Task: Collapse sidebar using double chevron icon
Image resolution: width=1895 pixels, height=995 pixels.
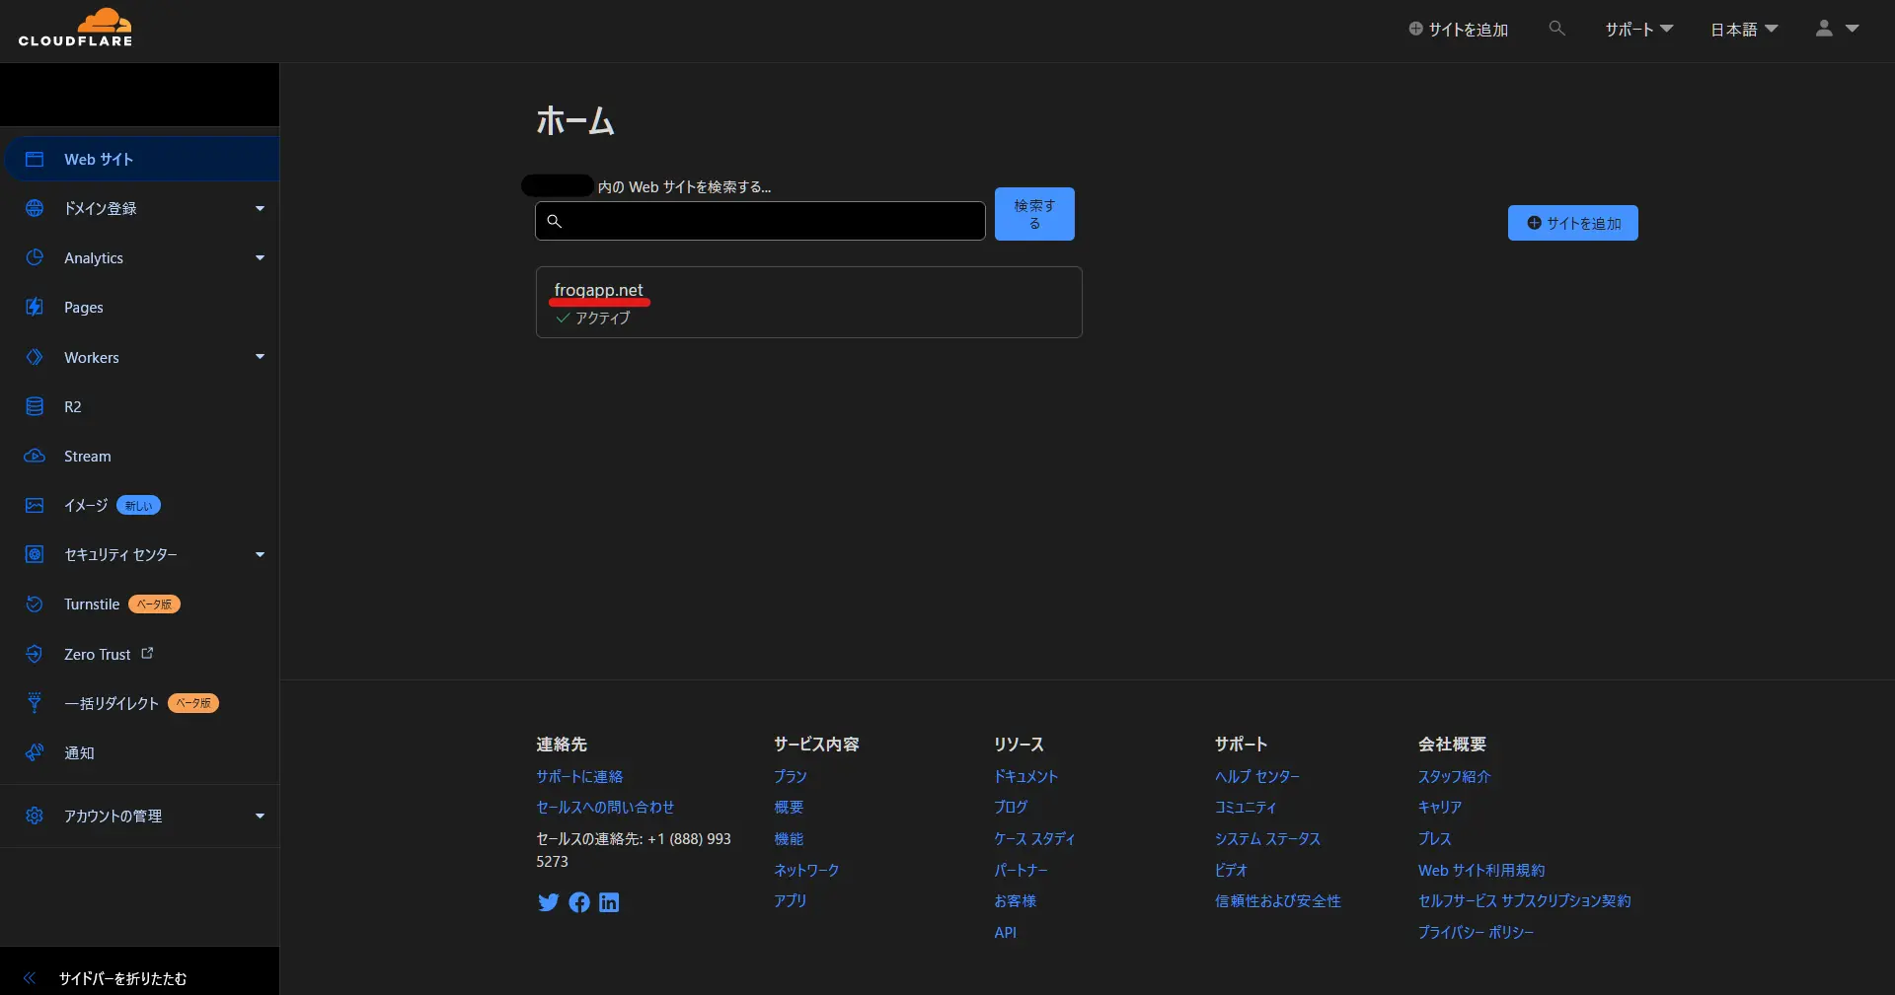Action: coord(30,977)
